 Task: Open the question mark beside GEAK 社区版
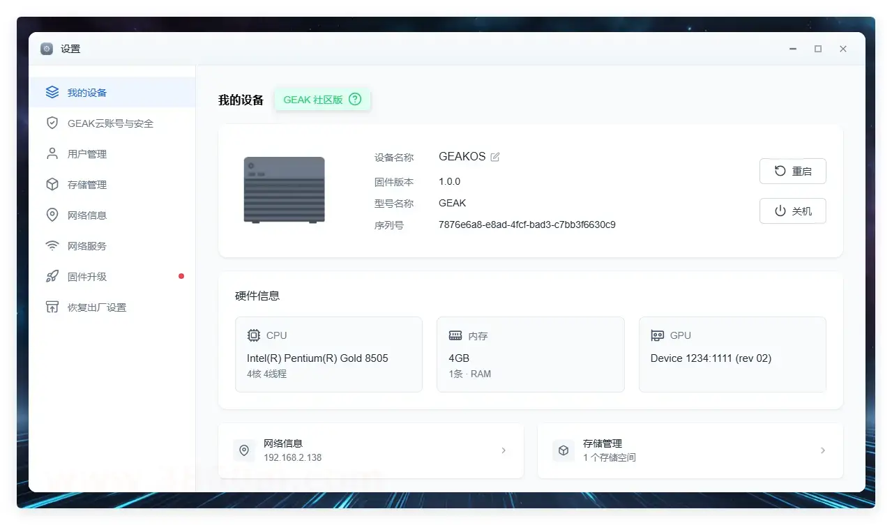pos(355,99)
